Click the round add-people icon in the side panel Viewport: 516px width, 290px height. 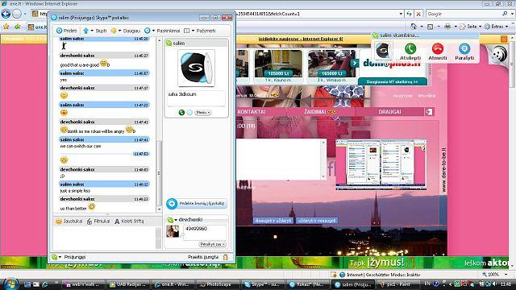click(172, 204)
